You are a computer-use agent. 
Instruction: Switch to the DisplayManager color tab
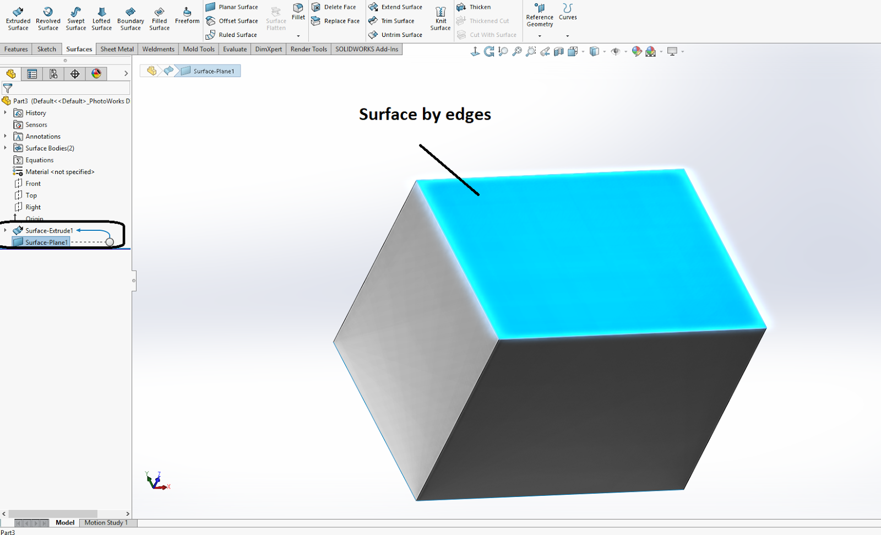96,74
